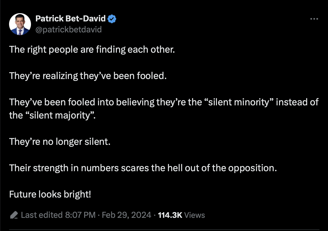This screenshot has height=231, width=328.
Task: Click the "They're no longer silent." line
Action: (x=60, y=142)
